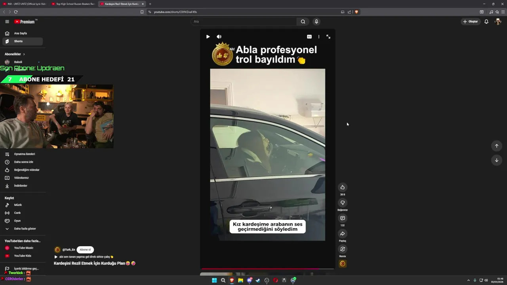Open a new browser tab
Screen dimensions: 507x285
coord(150,4)
